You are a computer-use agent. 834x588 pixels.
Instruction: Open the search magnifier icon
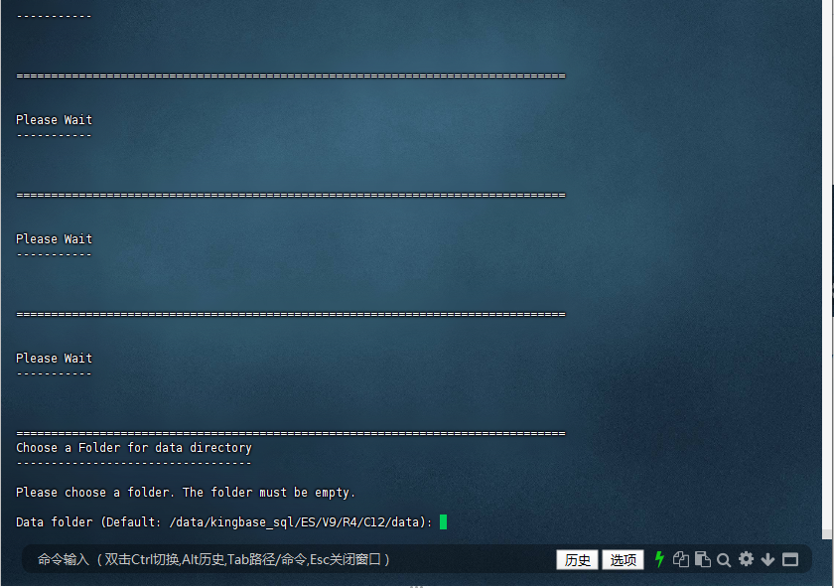tap(724, 560)
